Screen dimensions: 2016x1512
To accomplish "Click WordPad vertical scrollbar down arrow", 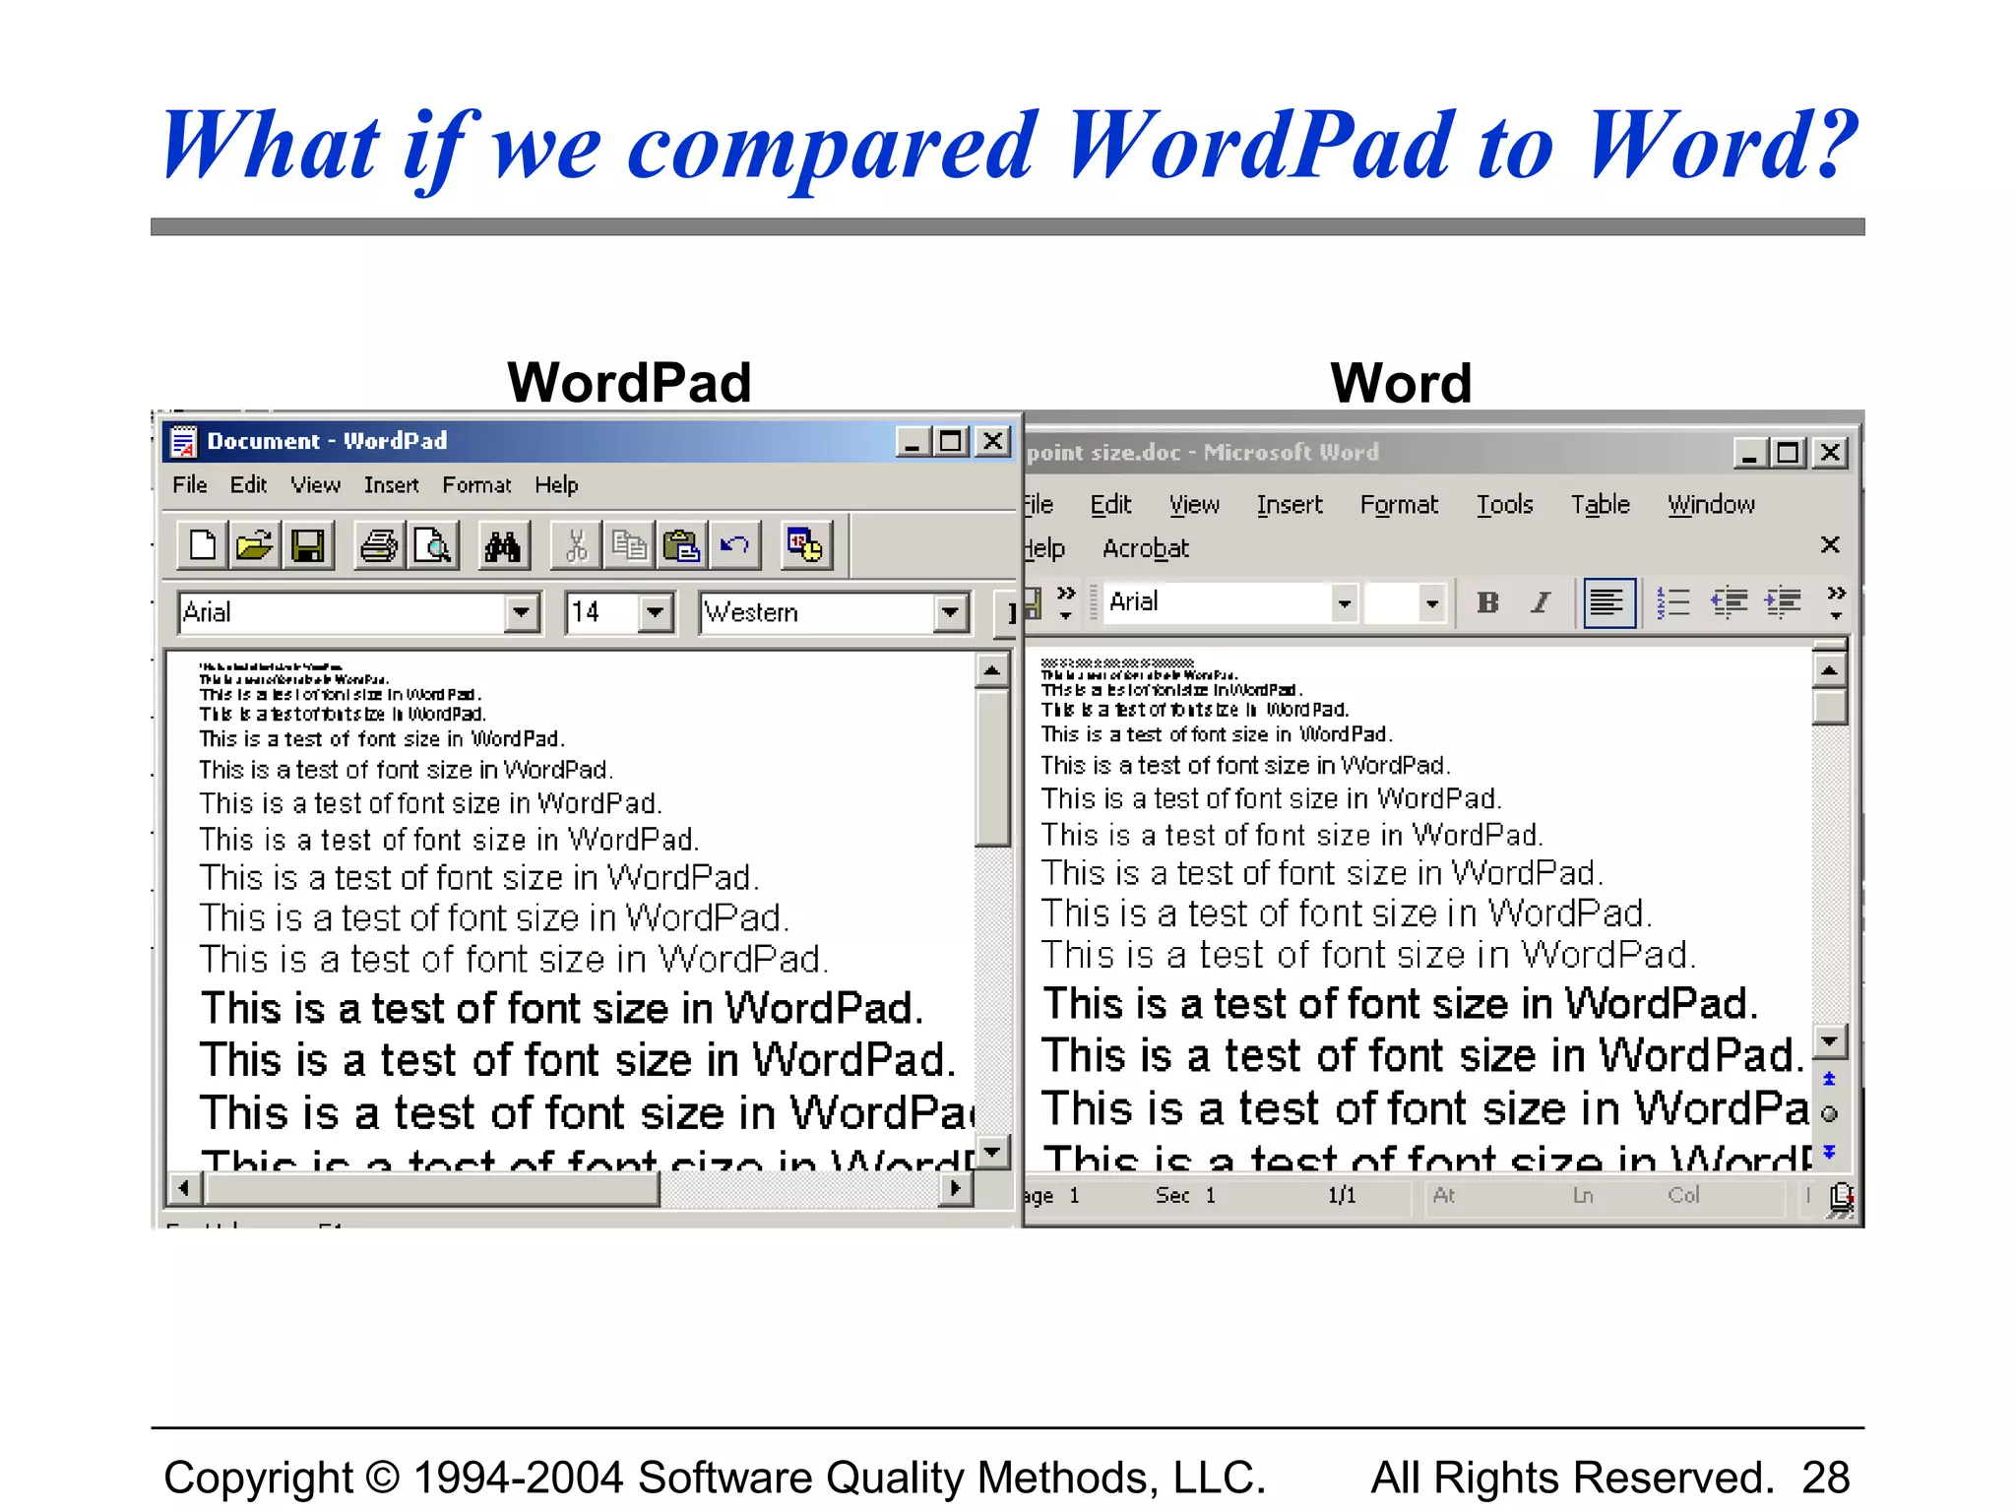I will click(992, 1152).
